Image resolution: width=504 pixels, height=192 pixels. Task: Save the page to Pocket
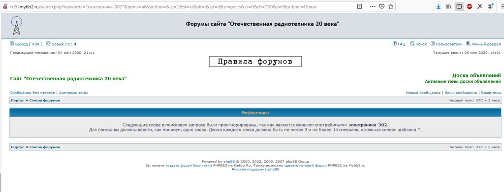381,6
